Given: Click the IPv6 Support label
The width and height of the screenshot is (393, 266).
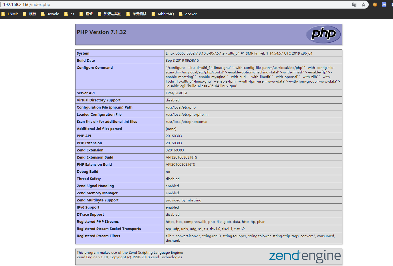Looking at the screenshot, I should (88, 207).
